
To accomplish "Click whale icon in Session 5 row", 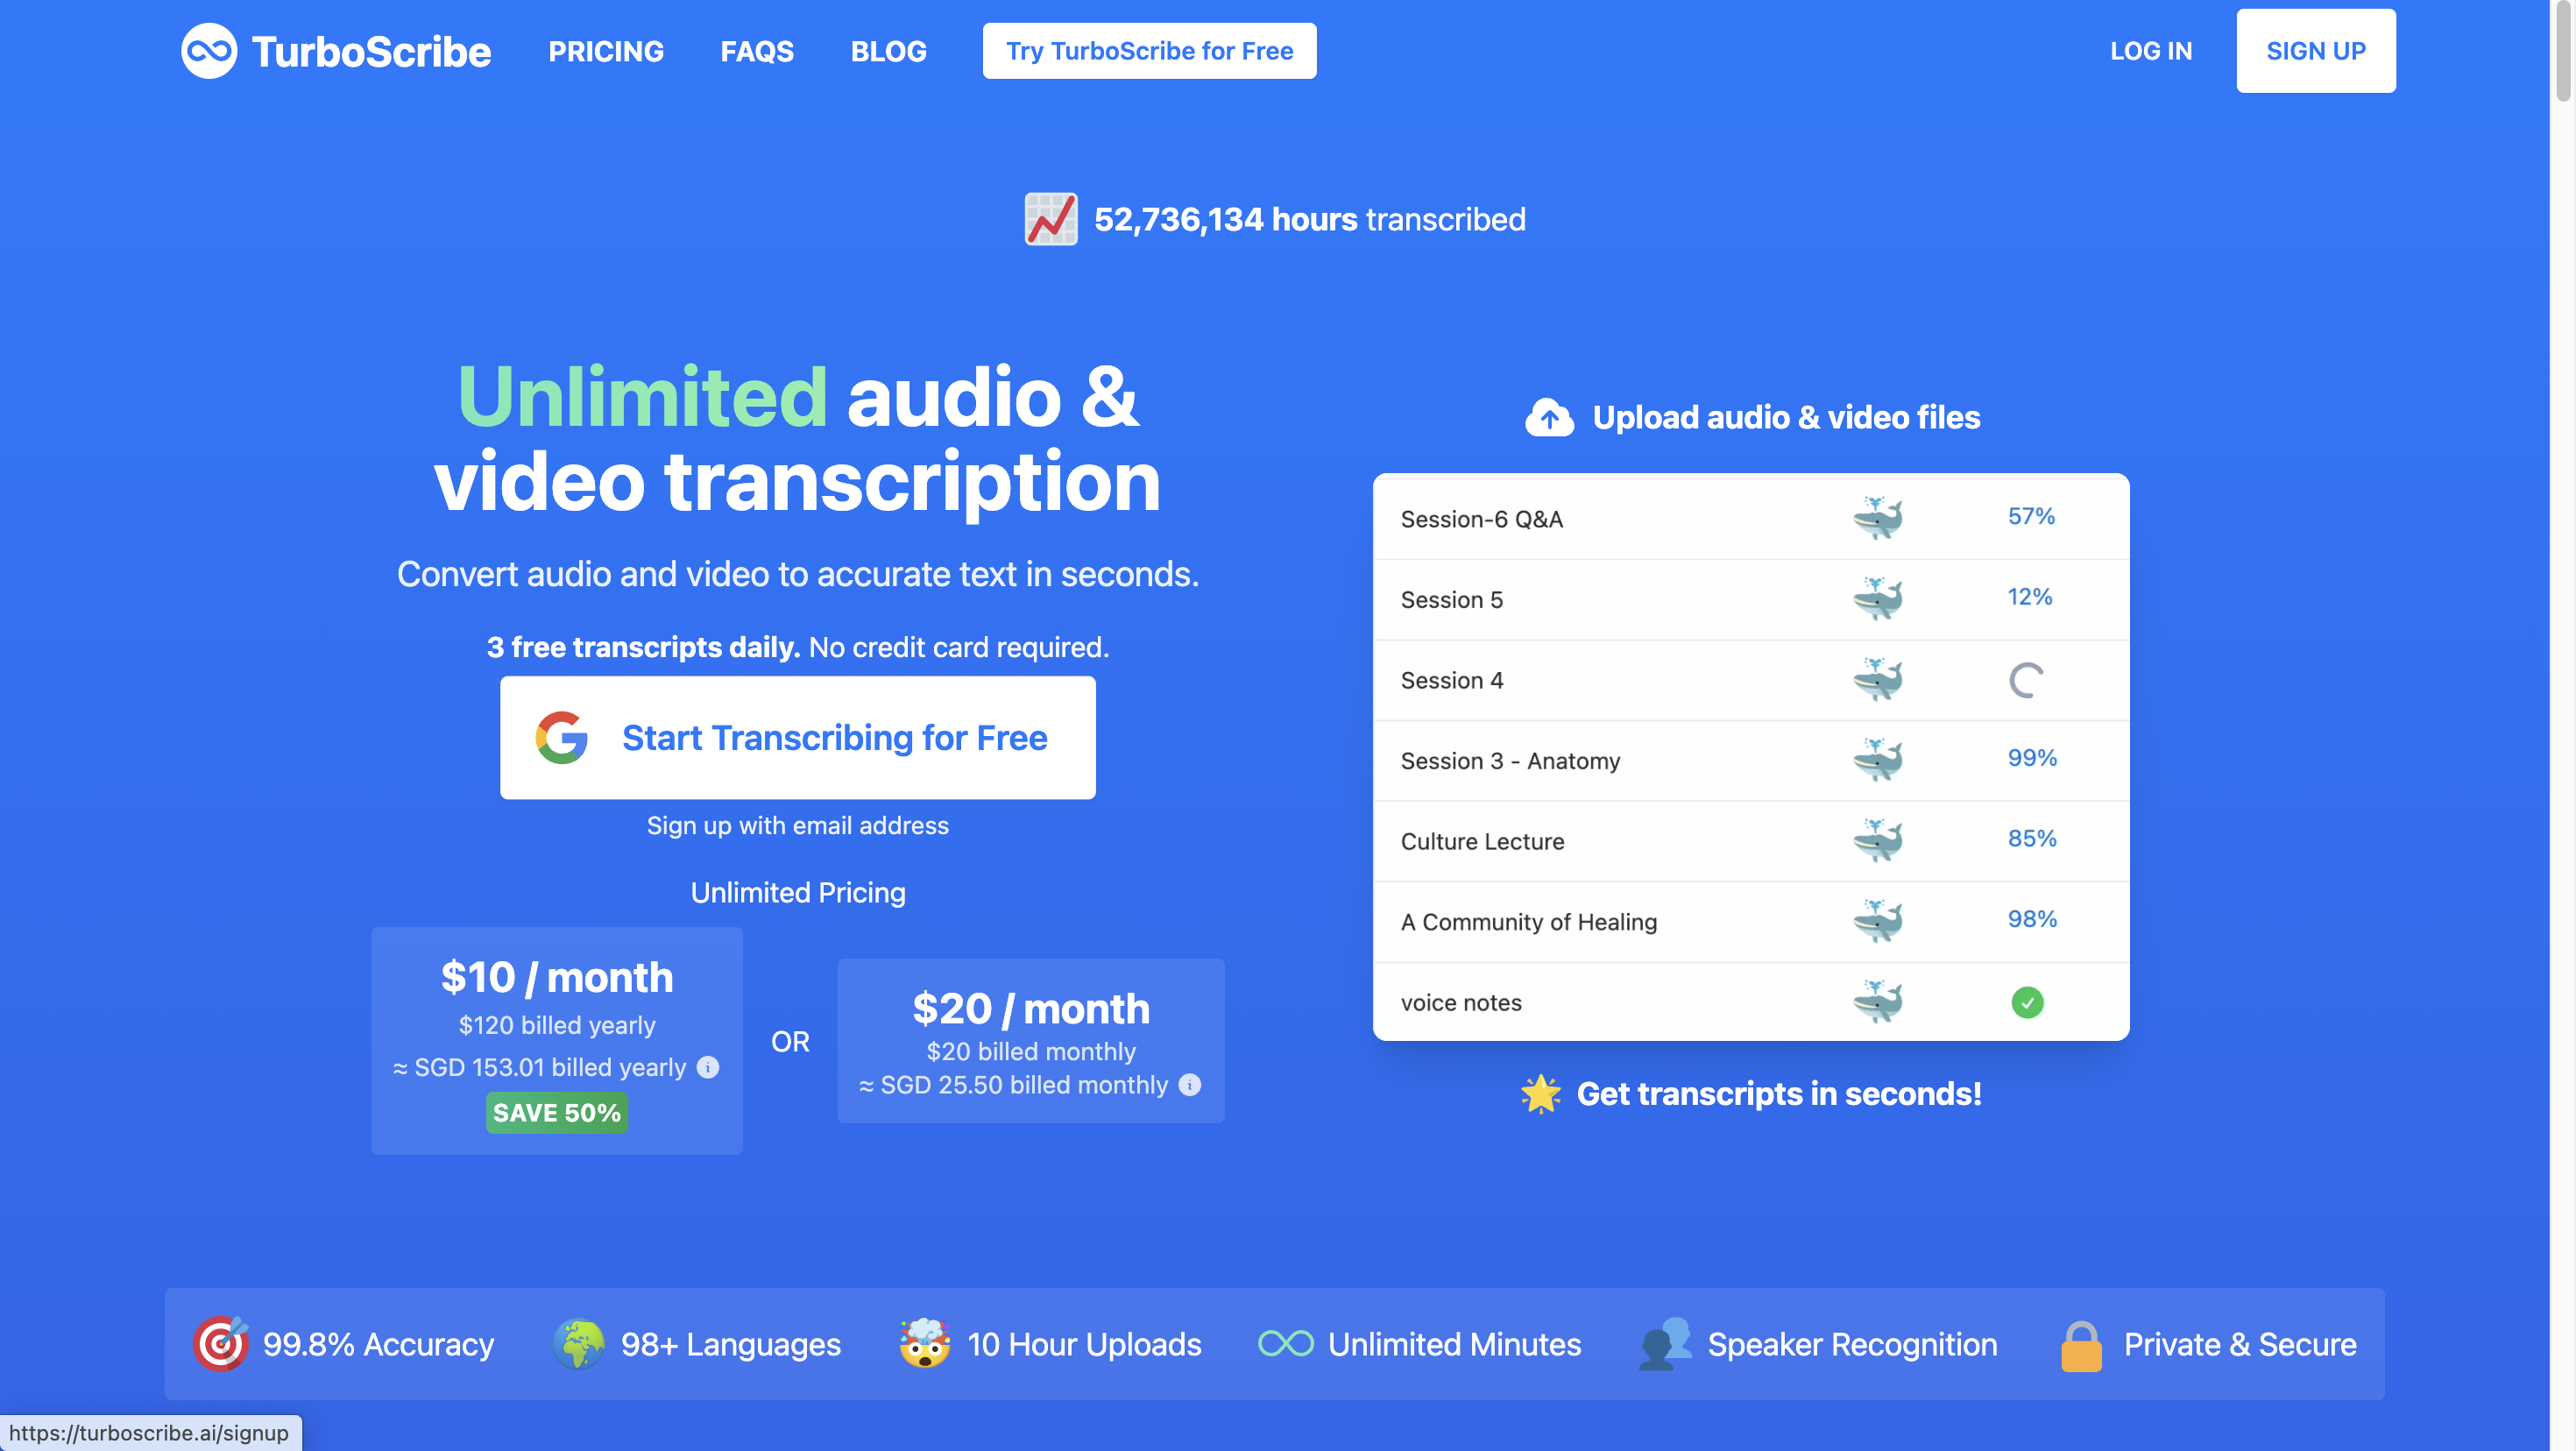I will point(1877,599).
